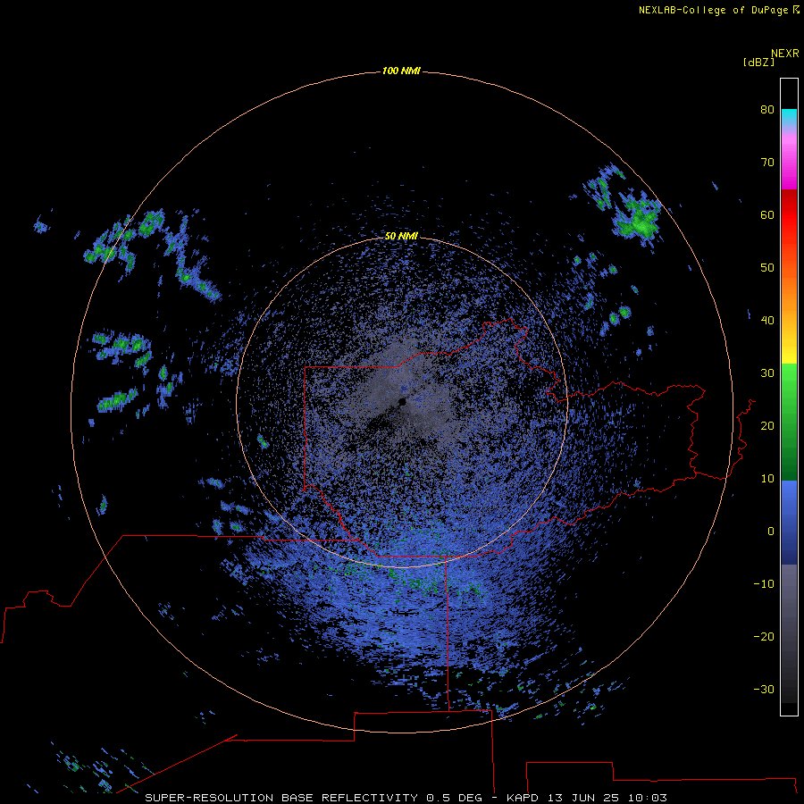Screen dimensions: 804x804
Task: Click the -20 value on the dBZ scale
Action: tap(764, 636)
